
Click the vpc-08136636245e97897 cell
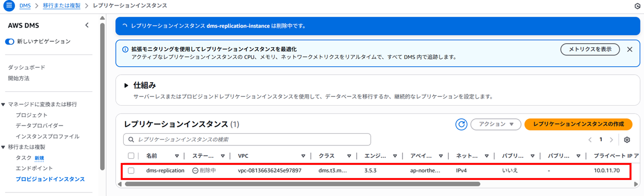[x=270, y=170]
